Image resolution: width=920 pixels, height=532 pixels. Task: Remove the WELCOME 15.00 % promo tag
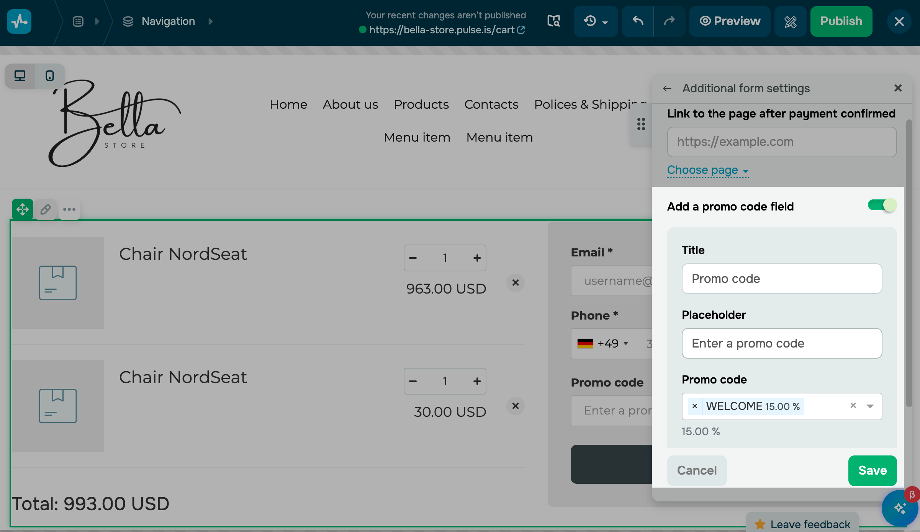click(695, 406)
